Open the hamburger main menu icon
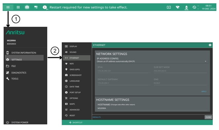Viewport: 219px width, 130px height. (x=8, y=7)
